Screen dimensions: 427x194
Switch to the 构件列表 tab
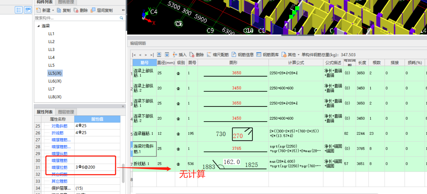point(45,2)
